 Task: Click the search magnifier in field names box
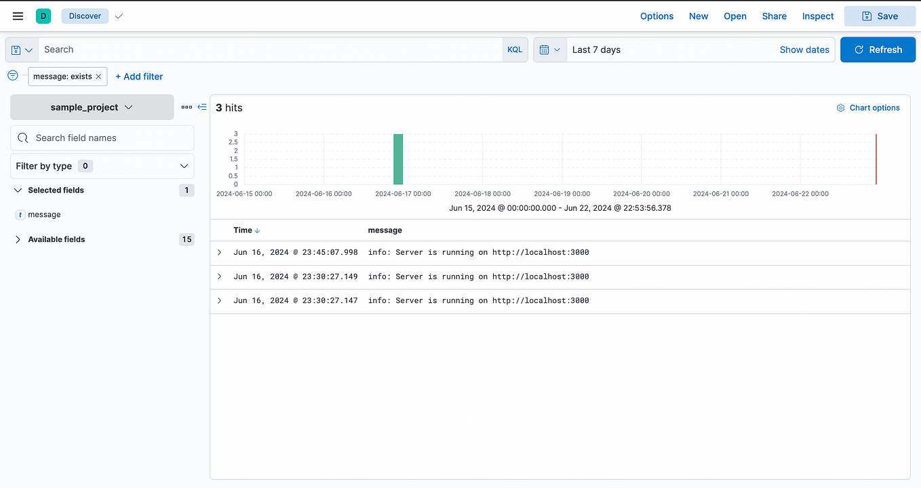(22, 138)
